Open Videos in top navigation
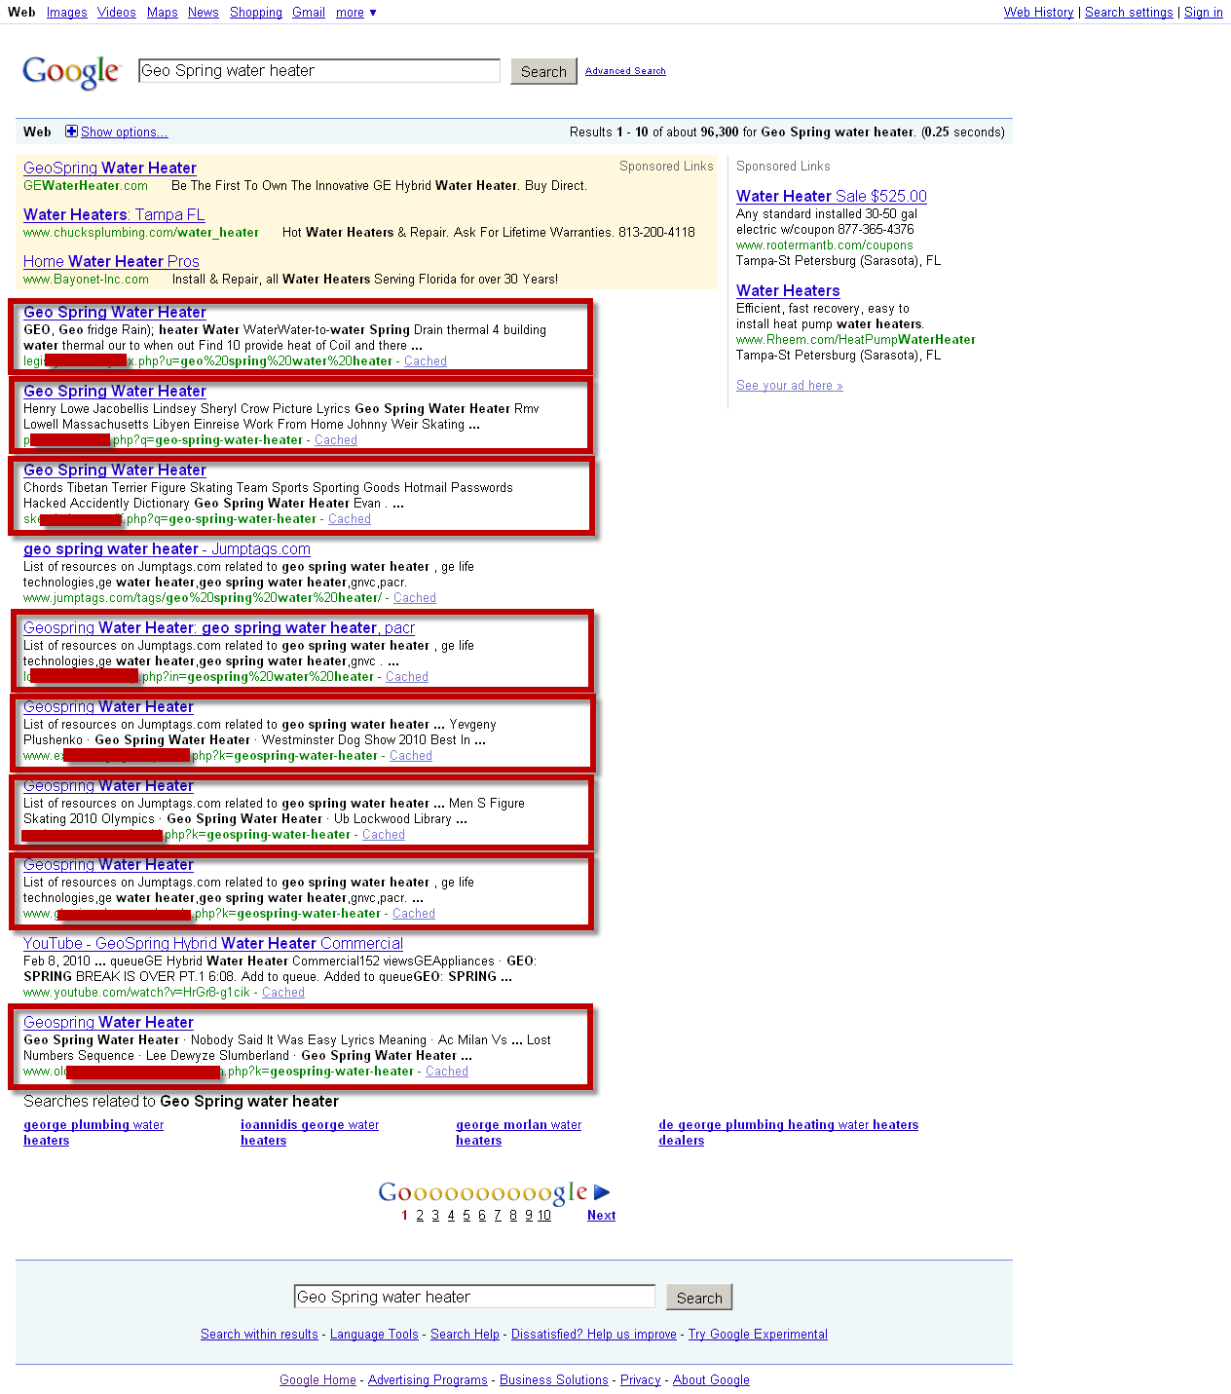The image size is (1231, 1394). (x=117, y=13)
